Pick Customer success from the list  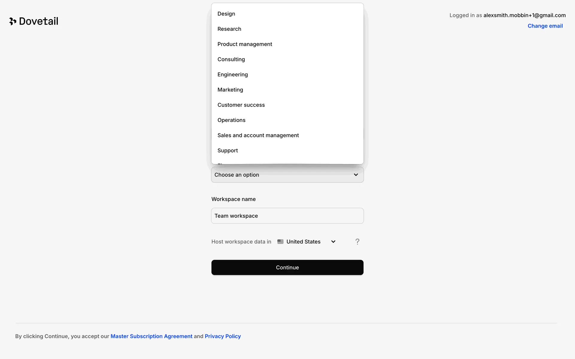coord(241,105)
